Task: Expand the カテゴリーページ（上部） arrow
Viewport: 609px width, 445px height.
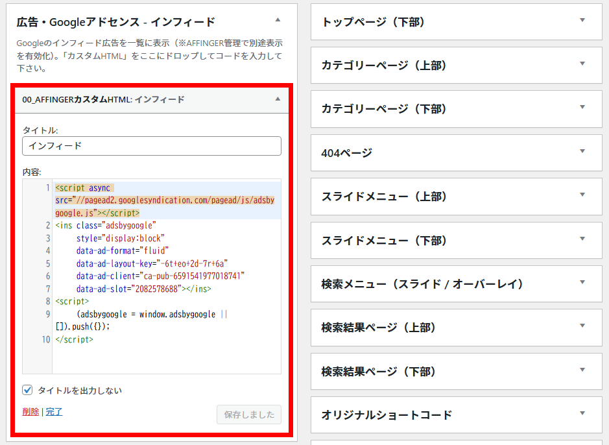Action: (582, 64)
